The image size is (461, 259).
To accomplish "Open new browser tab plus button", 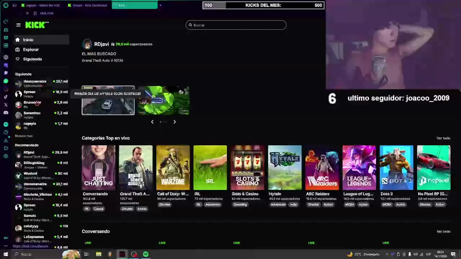I will click(161, 5).
